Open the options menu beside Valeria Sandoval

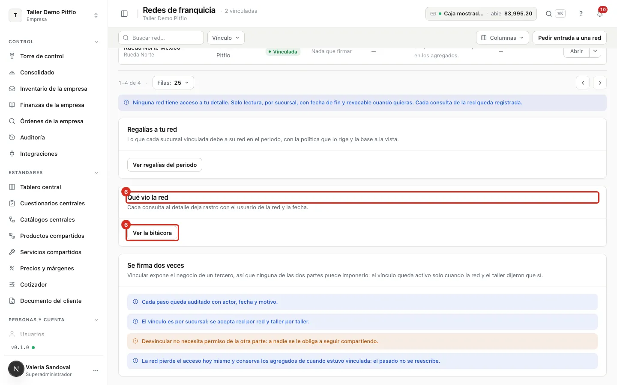96,370
